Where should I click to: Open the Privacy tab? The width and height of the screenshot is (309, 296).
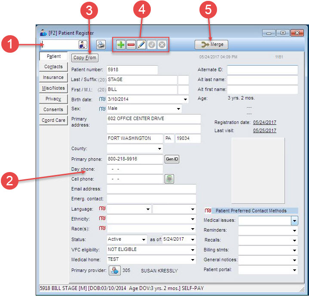pyautogui.click(x=53, y=99)
